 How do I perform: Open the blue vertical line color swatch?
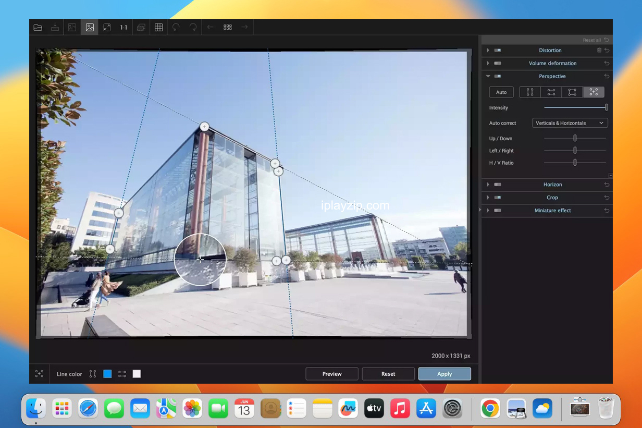pyautogui.click(x=107, y=374)
